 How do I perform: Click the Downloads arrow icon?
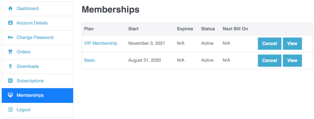(10, 66)
